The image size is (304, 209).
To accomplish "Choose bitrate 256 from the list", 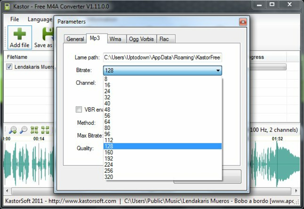I will [x=162, y=171].
